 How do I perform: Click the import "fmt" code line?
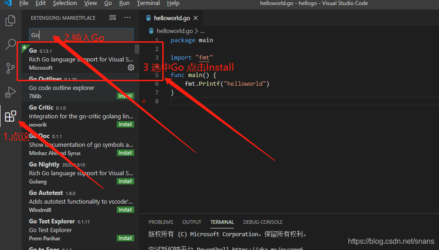pos(192,57)
